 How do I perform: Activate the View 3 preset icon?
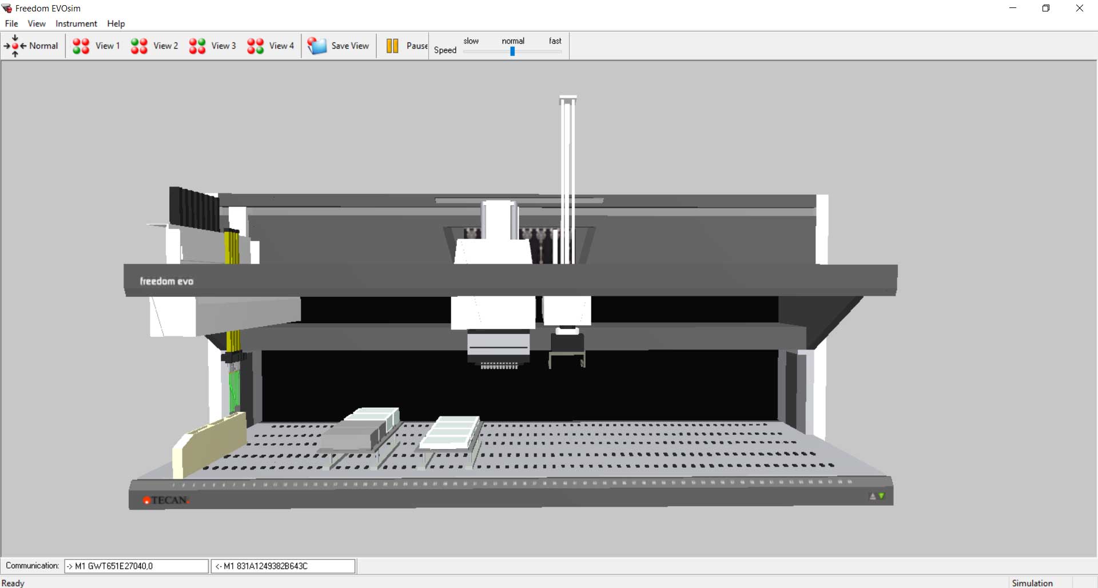point(197,46)
